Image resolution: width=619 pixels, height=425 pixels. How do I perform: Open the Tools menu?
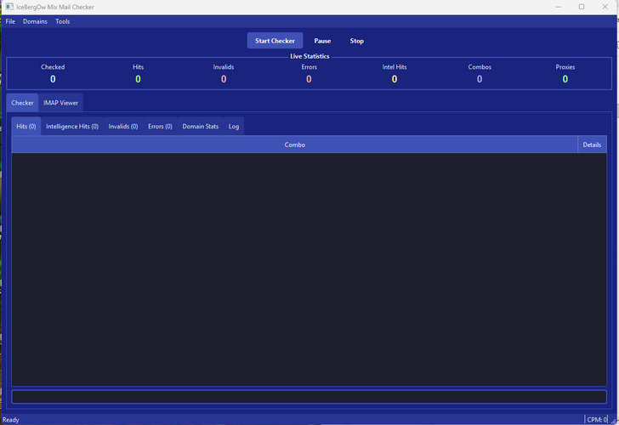coord(63,21)
